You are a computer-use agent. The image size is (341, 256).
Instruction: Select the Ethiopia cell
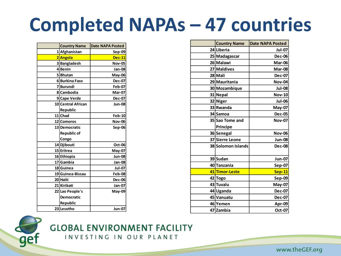75,156
